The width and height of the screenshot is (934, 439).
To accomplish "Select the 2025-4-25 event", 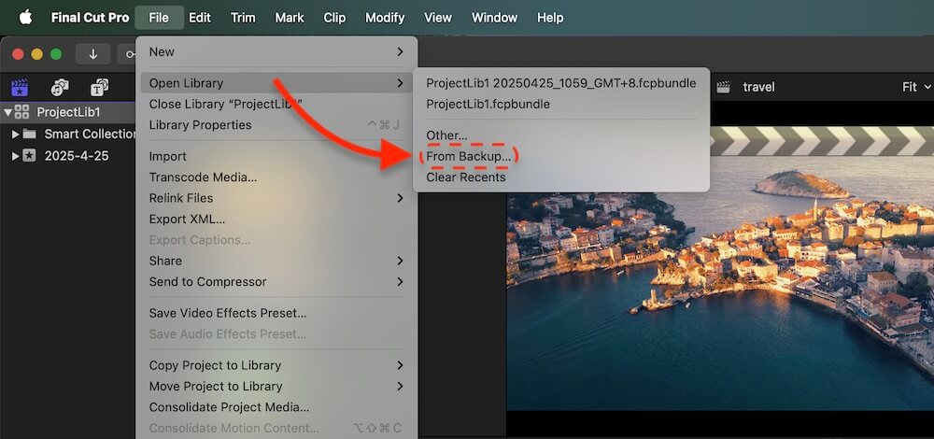I will pyautogui.click(x=77, y=156).
